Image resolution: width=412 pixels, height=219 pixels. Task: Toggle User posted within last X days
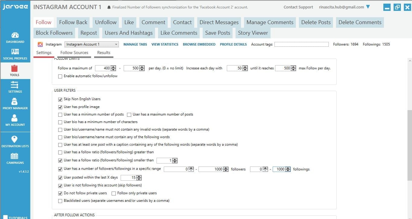pos(60,178)
